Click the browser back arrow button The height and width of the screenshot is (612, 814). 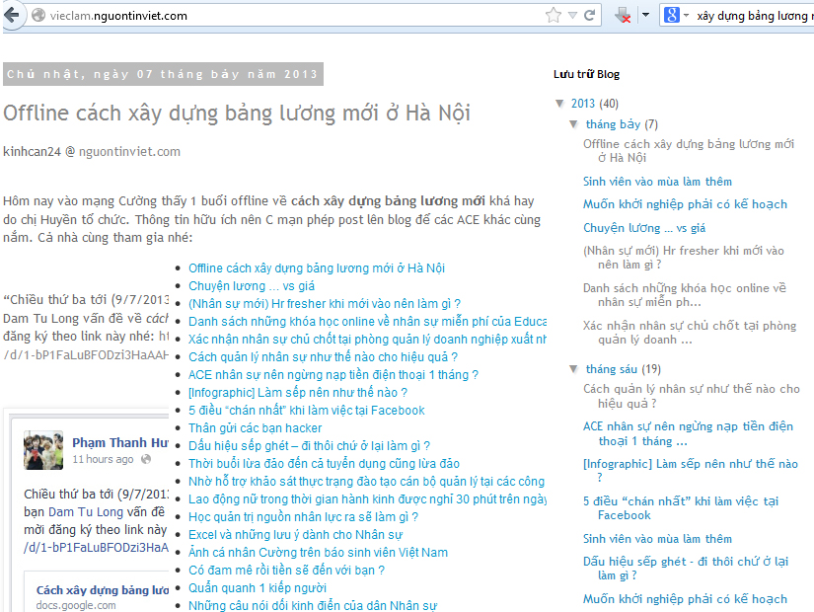tap(13, 16)
